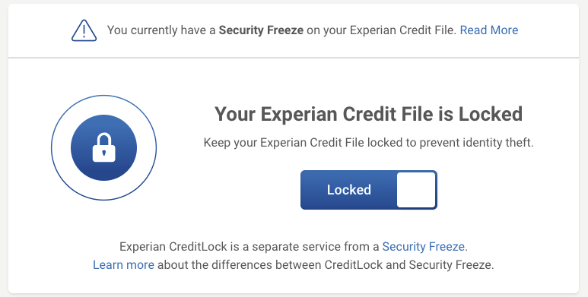Click the blue filled circle behind padlock

pyautogui.click(x=104, y=147)
